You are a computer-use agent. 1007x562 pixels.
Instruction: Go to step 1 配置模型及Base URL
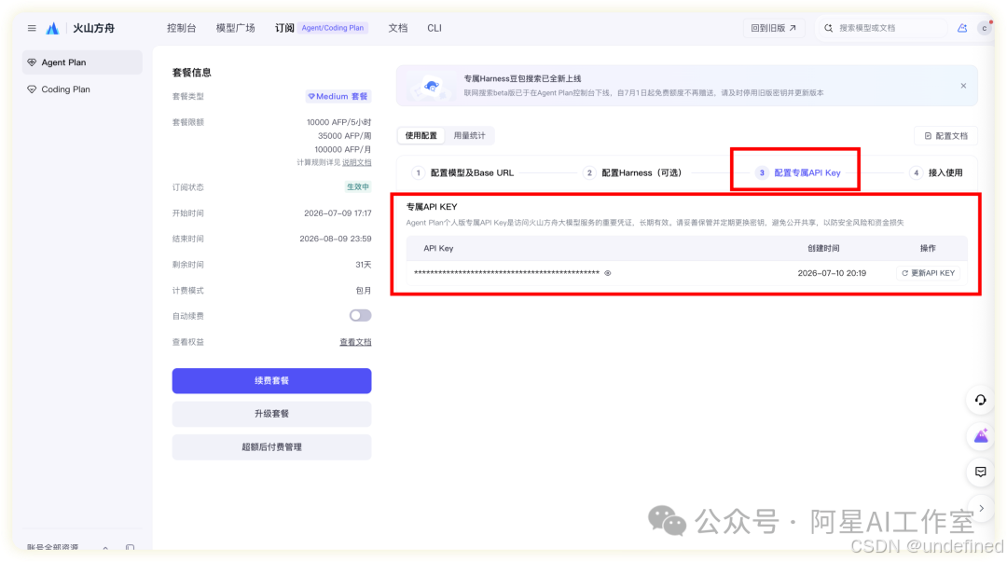463,172
